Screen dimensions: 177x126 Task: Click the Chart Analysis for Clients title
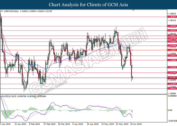[88, 5]
